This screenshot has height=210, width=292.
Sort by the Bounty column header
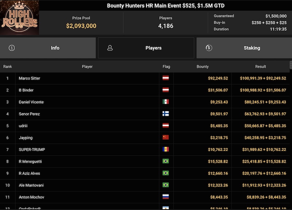[x=203, y=67]
